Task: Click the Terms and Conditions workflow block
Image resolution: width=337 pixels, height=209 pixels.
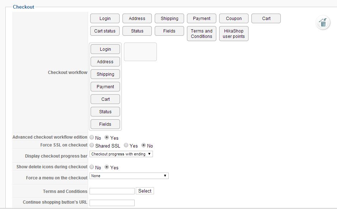Action: coord(202,34)
